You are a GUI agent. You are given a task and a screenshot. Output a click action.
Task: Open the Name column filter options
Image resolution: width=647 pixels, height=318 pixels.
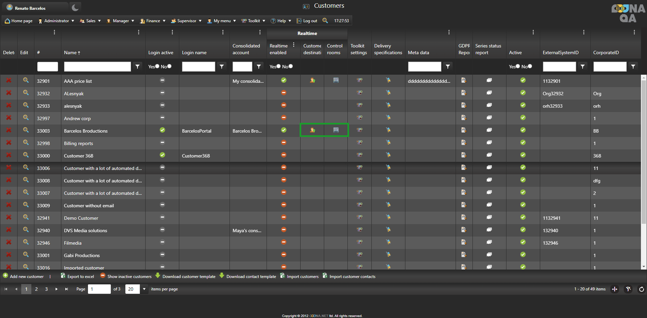pos(137,67)
